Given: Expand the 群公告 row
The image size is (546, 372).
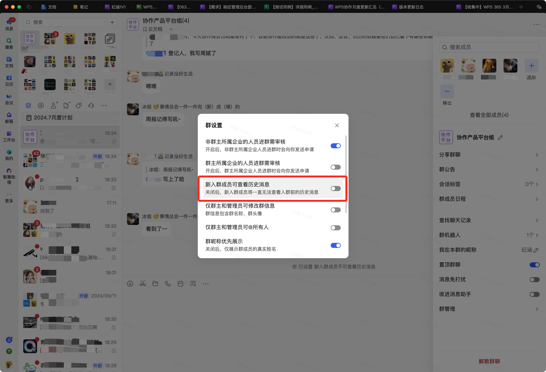Looking at the screenshot, I should pyautogui.click(x=489, y=169).
